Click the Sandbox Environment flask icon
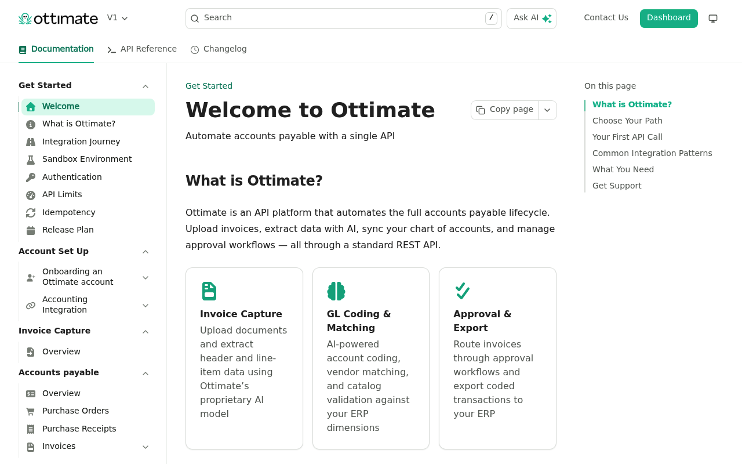The height and width of the screenshot is (464, 742). (31, 159)
